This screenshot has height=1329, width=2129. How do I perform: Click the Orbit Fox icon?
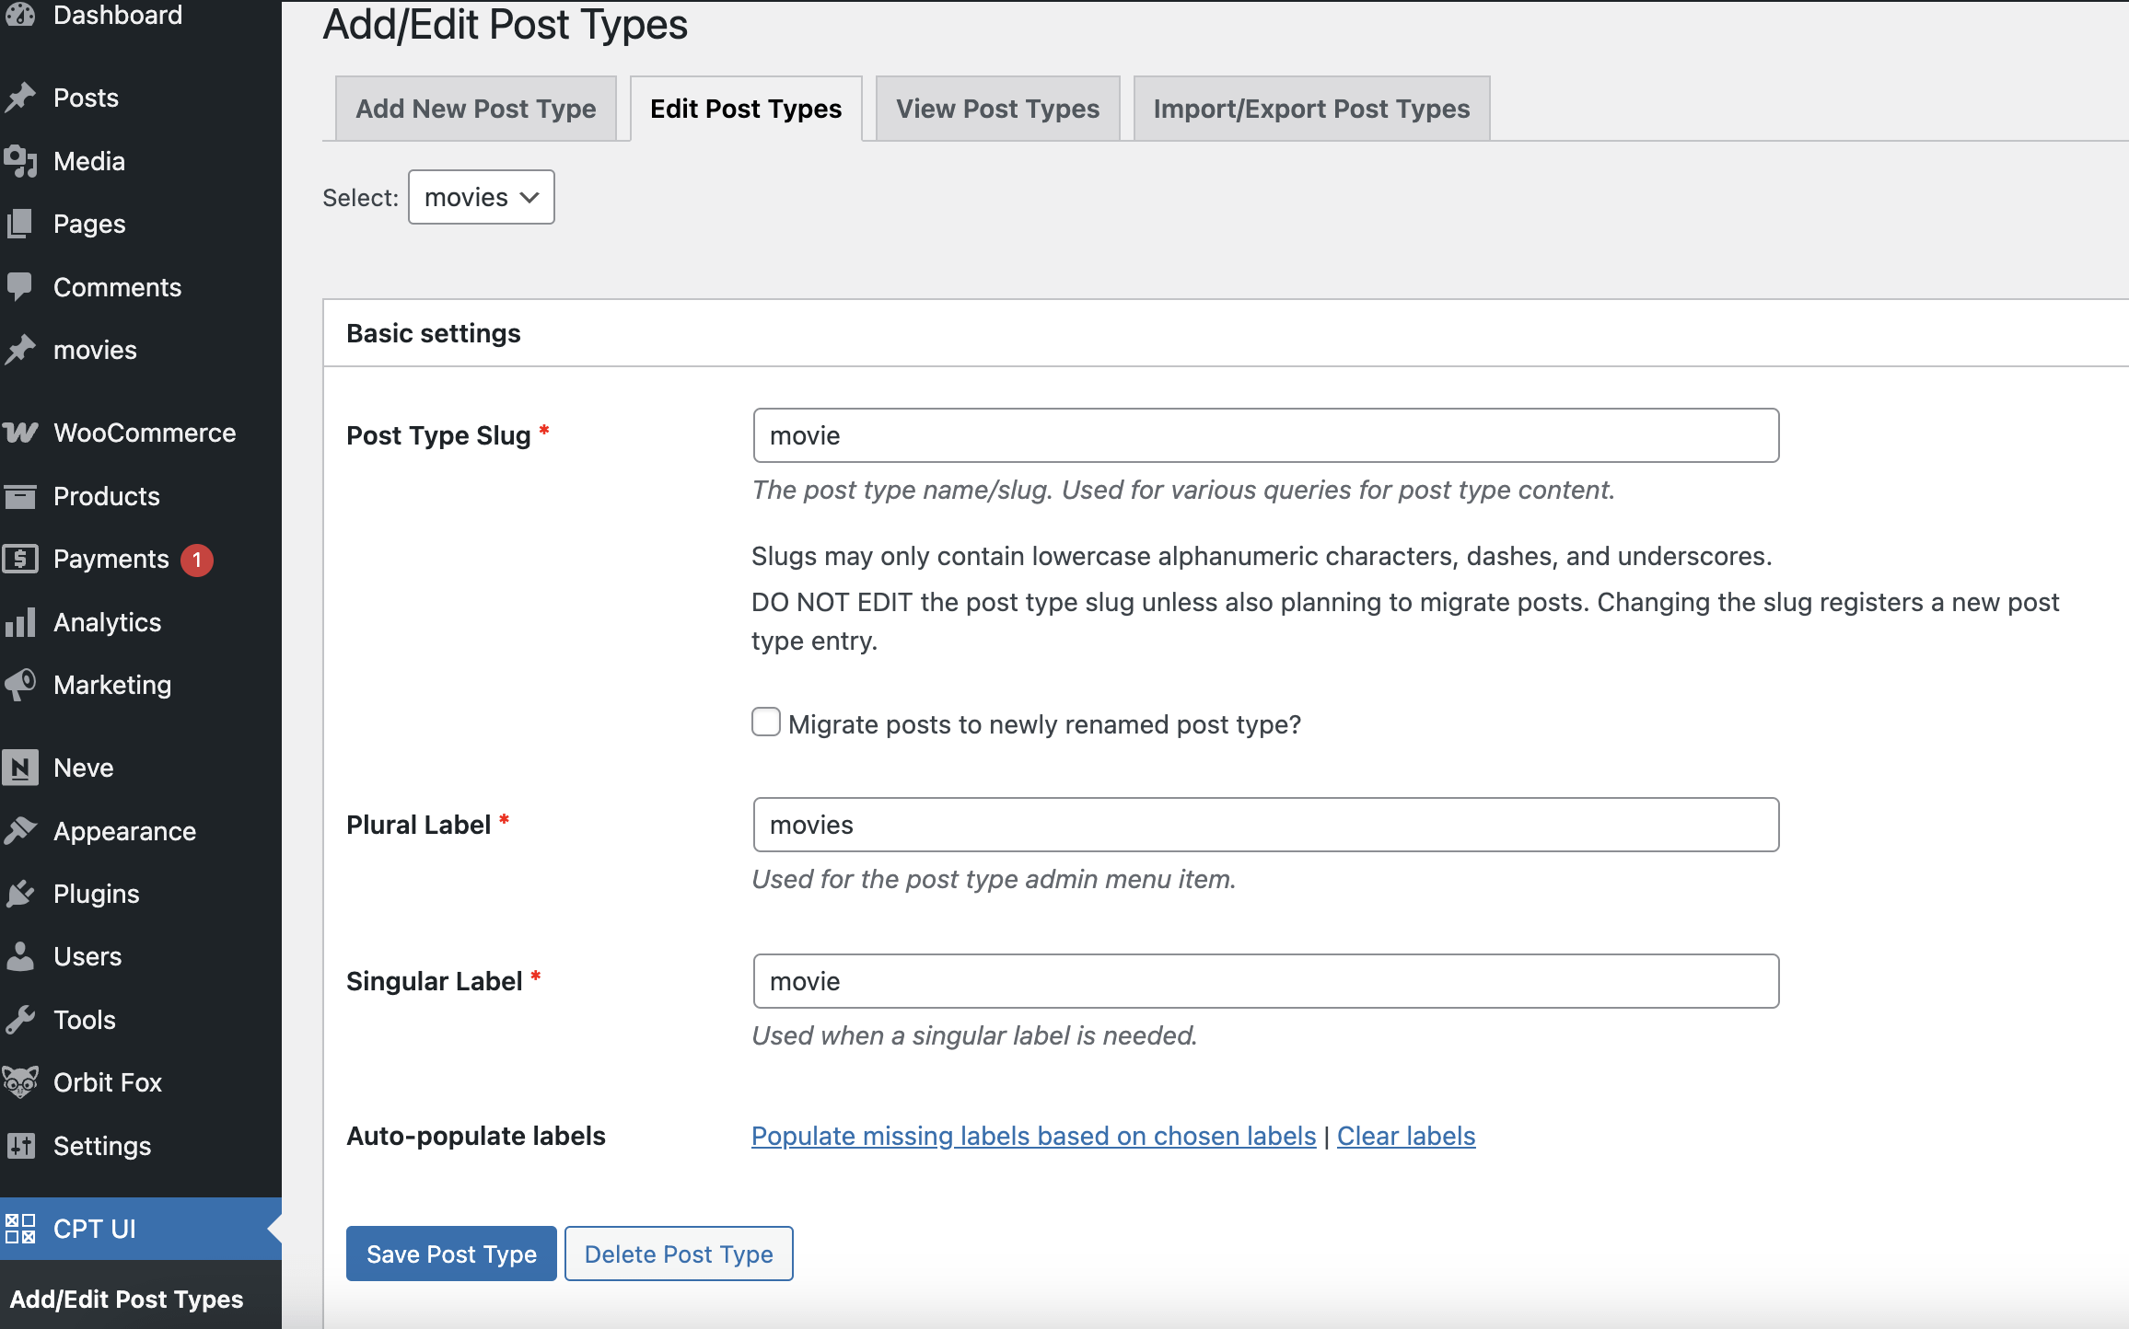point(20,1082)
